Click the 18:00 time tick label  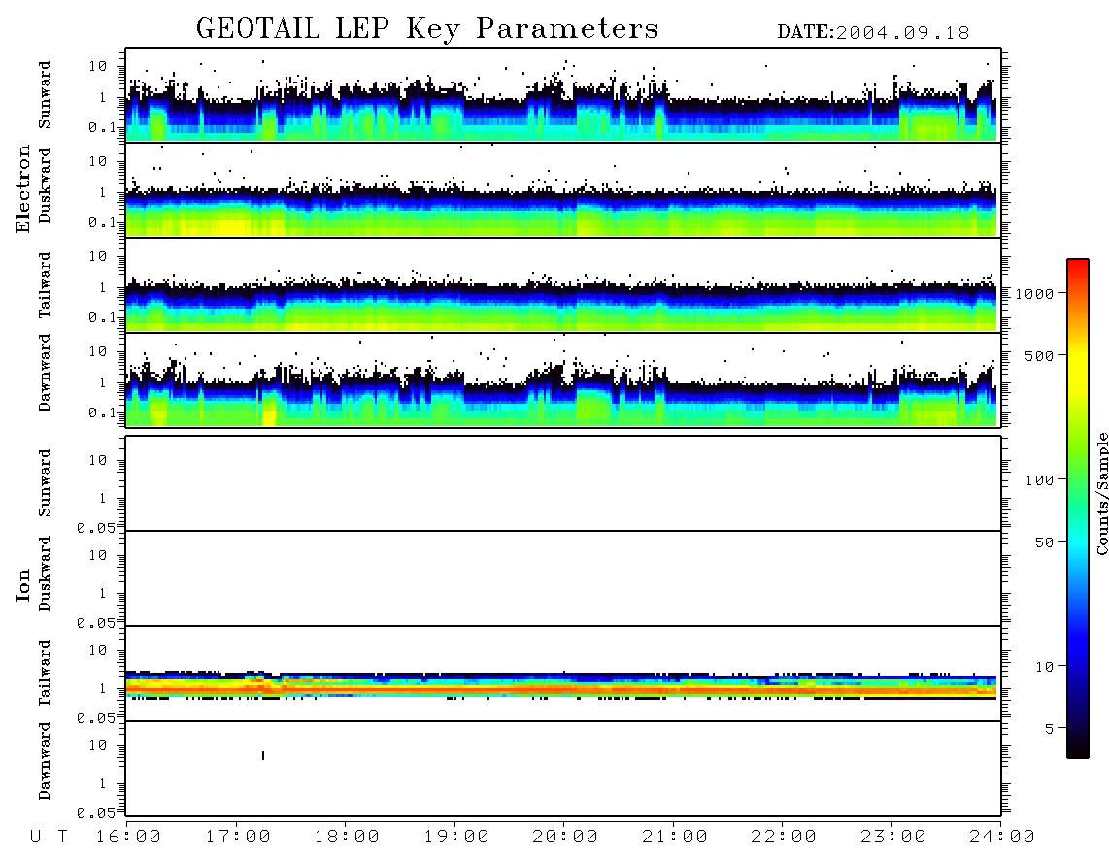[348, 838]
